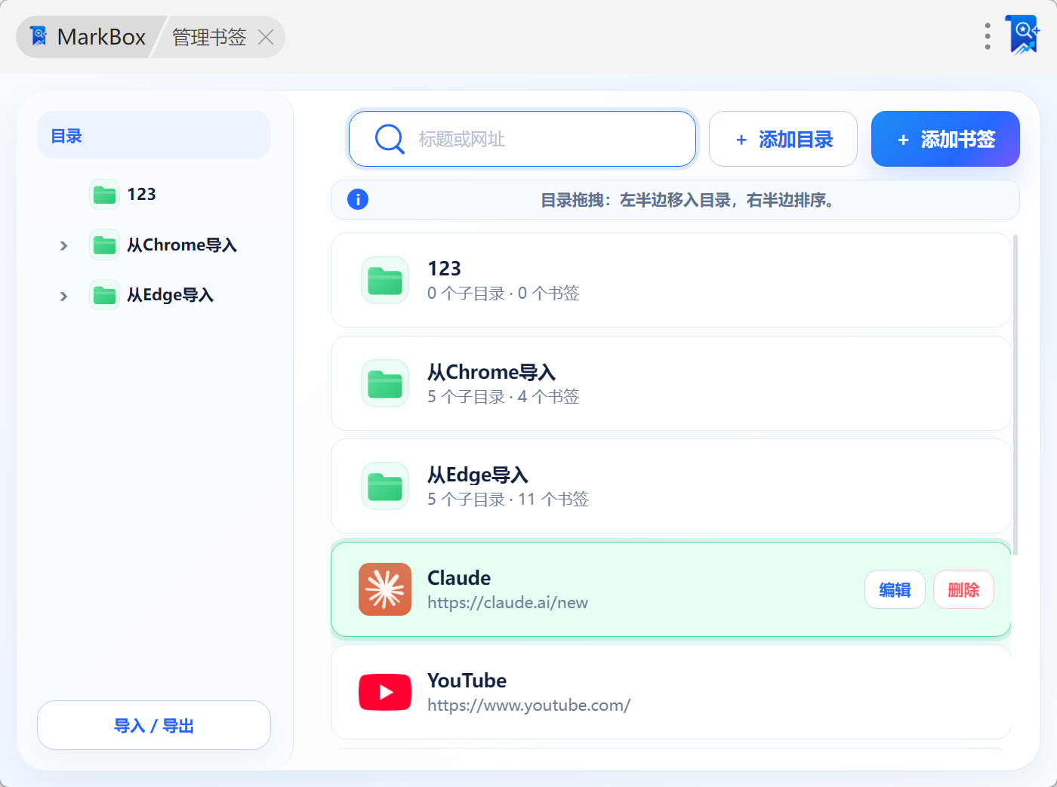Image resolution: width=1057 pixels, height=787 pixels.
Task: Click the folder icon on the 从Edge导入 card
Action: point(385,486)
